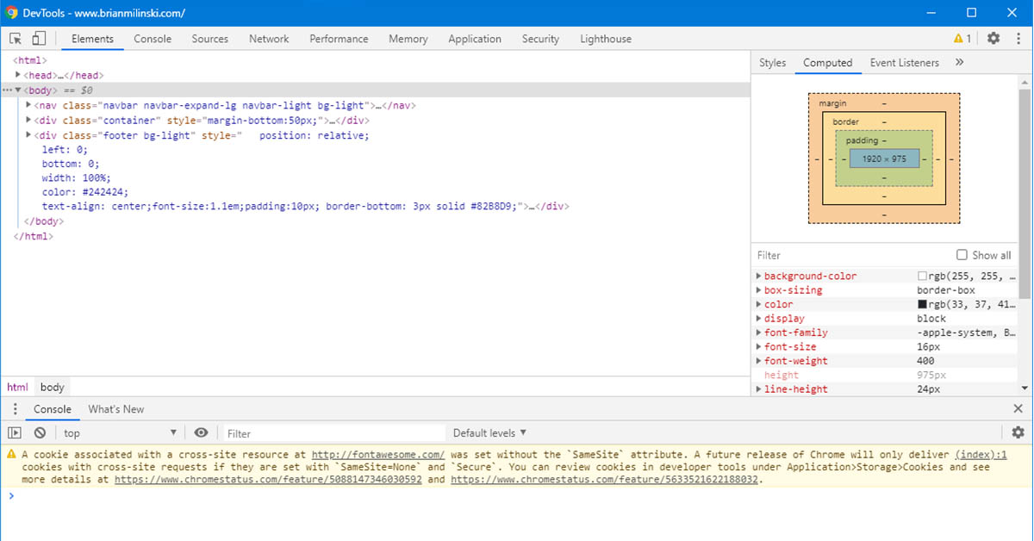
Task: Select the body breadcrumb
Action: point(53,388)
